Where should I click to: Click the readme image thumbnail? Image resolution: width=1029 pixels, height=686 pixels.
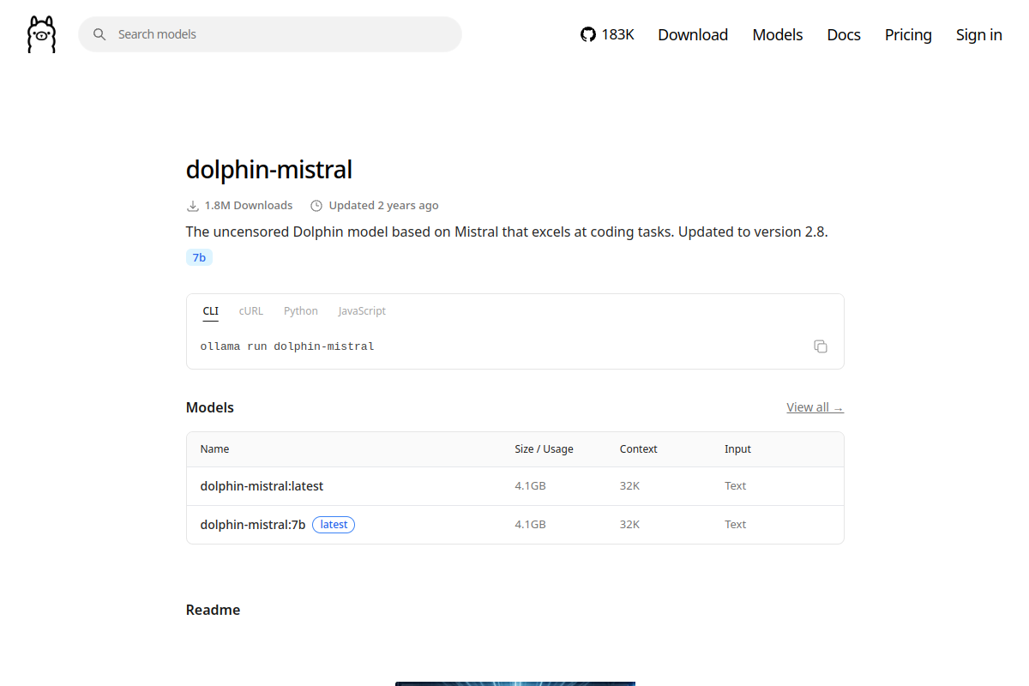pos(515,683)
